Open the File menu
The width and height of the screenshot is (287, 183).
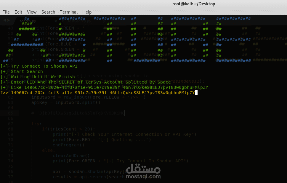(x=6, y=12)
